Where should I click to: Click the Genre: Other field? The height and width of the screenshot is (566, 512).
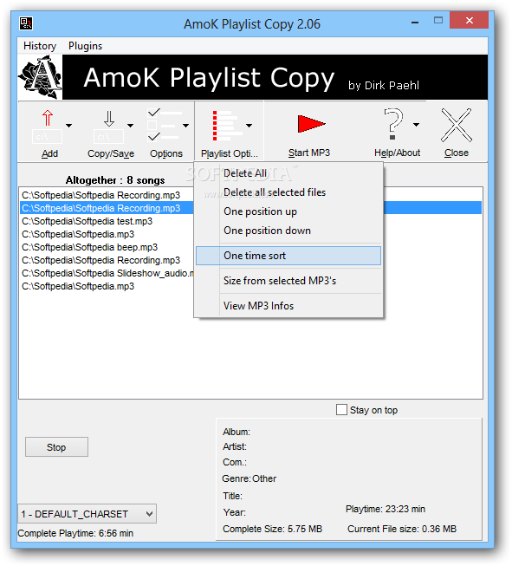(249, 478)
